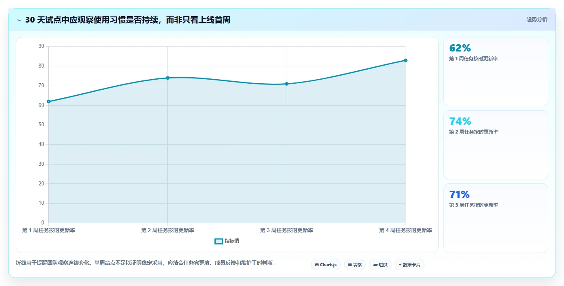Click x-axis label 第 3 周任务按时更新率

pos(287,230)
